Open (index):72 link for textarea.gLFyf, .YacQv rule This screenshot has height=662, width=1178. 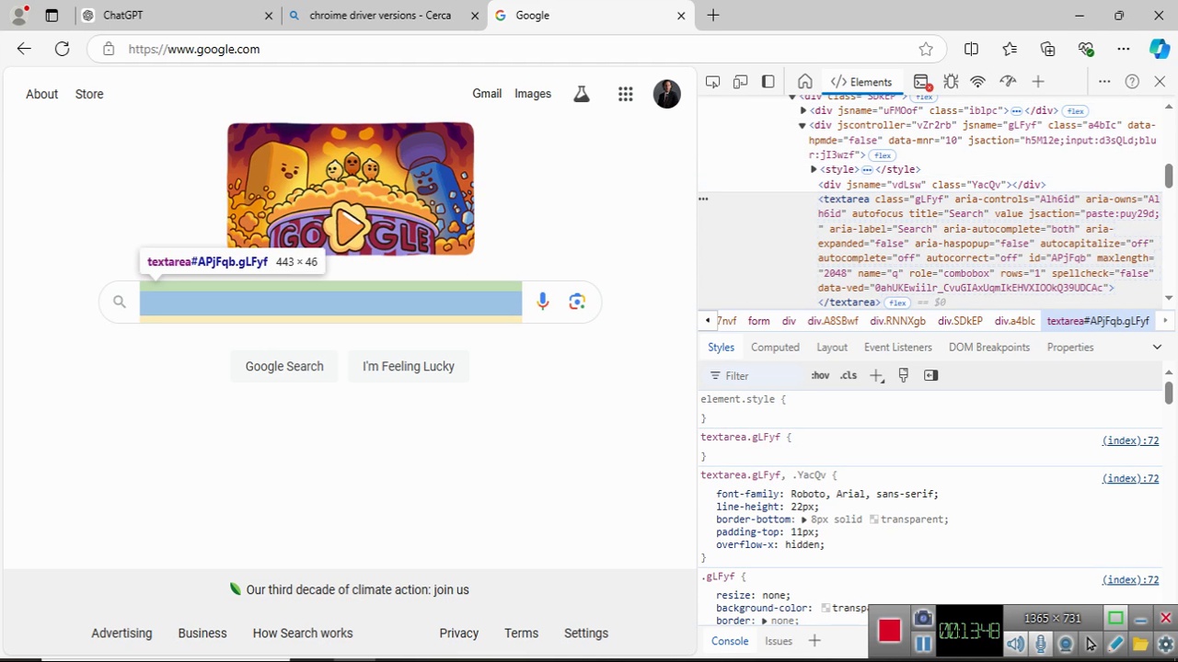(x=1130, y=478)
